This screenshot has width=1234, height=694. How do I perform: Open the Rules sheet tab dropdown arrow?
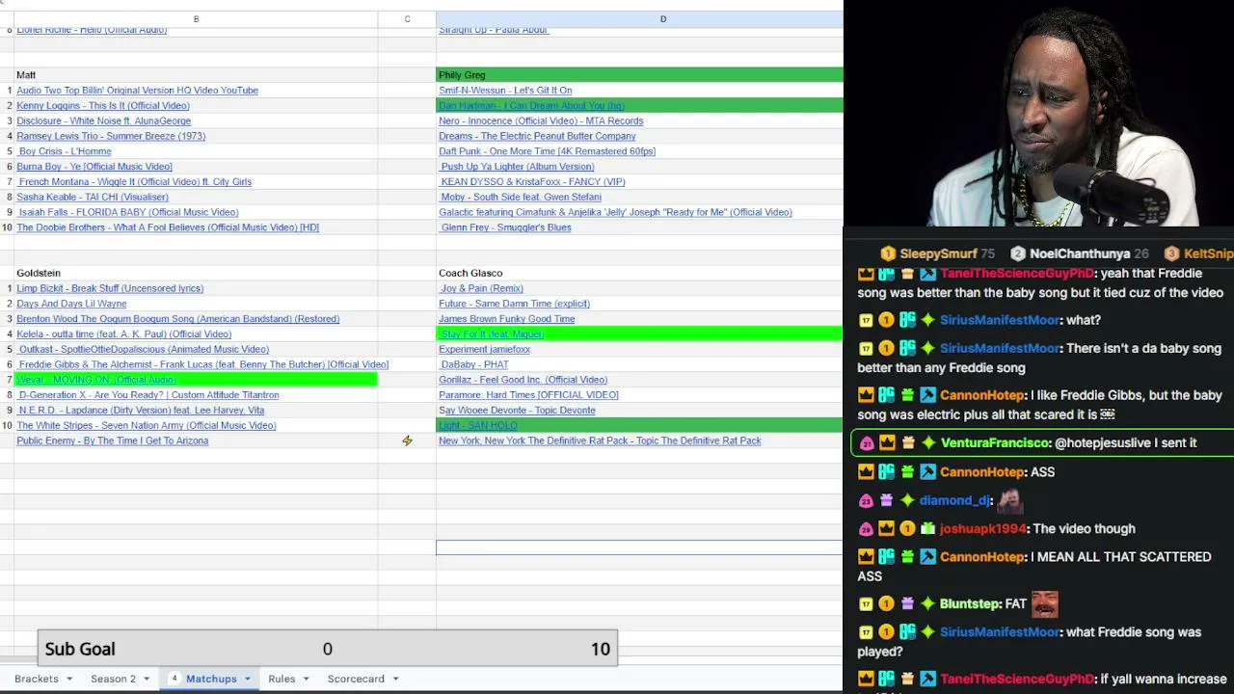[x=306, y=679]
